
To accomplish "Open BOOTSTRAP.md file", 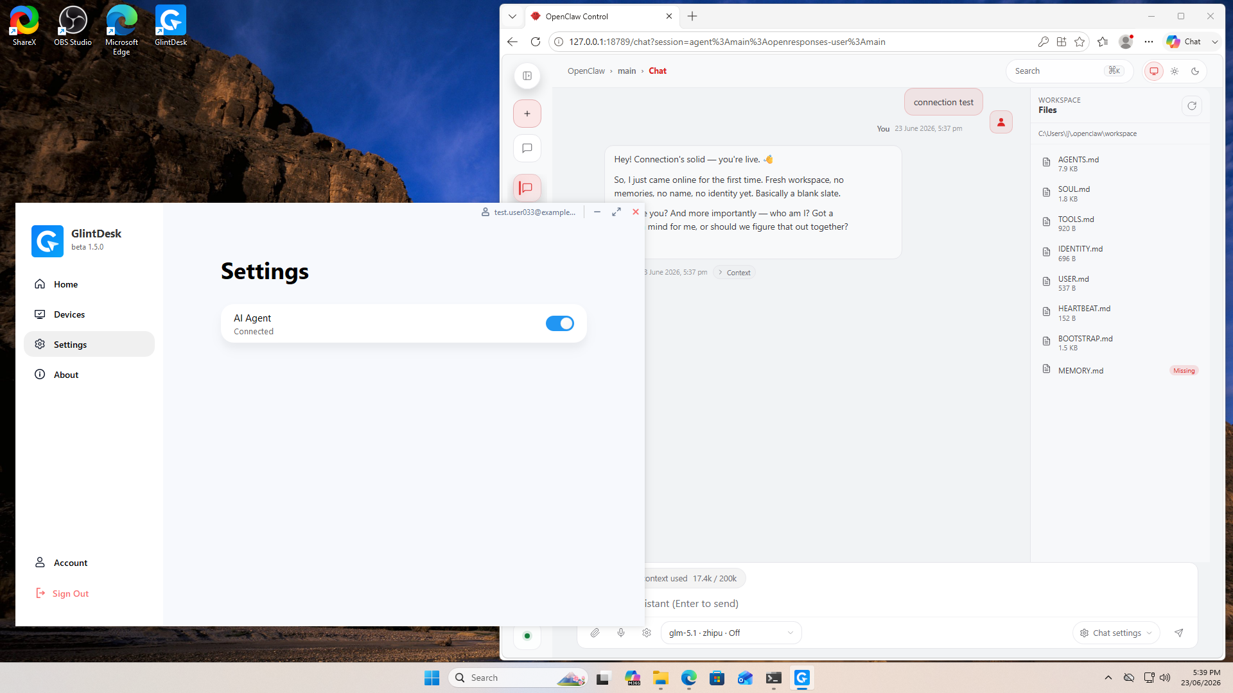I will (1119, 343).
